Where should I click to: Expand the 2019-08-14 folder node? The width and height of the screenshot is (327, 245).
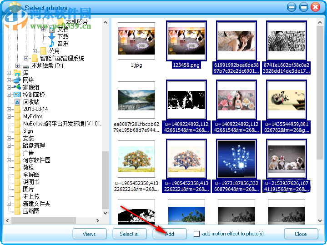point(9,109)
